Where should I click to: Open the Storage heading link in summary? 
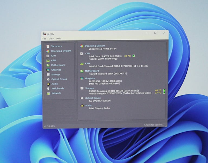coord(90,88)
